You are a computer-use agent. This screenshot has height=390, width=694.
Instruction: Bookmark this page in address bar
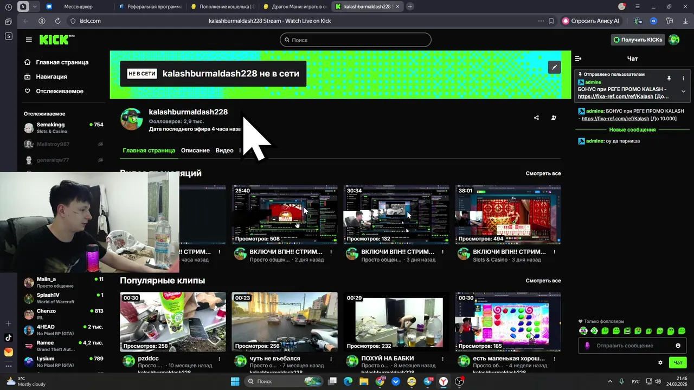[551, 21]
